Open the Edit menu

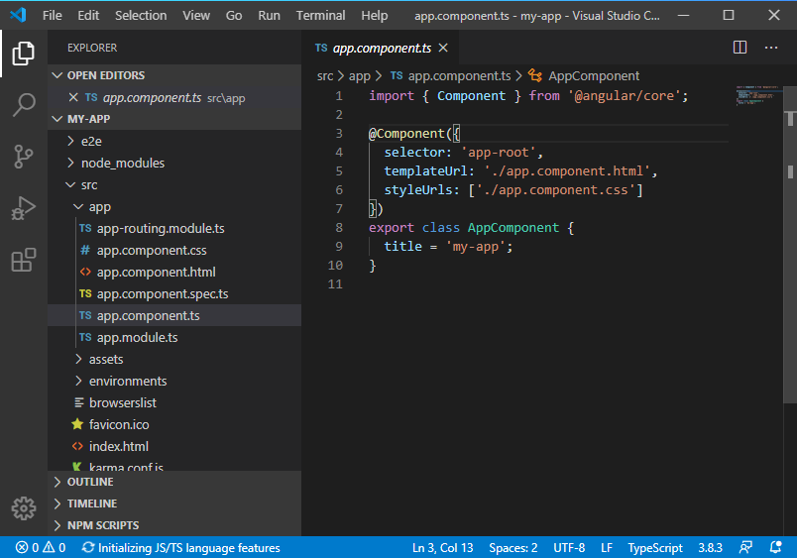(x=88, y=15)
